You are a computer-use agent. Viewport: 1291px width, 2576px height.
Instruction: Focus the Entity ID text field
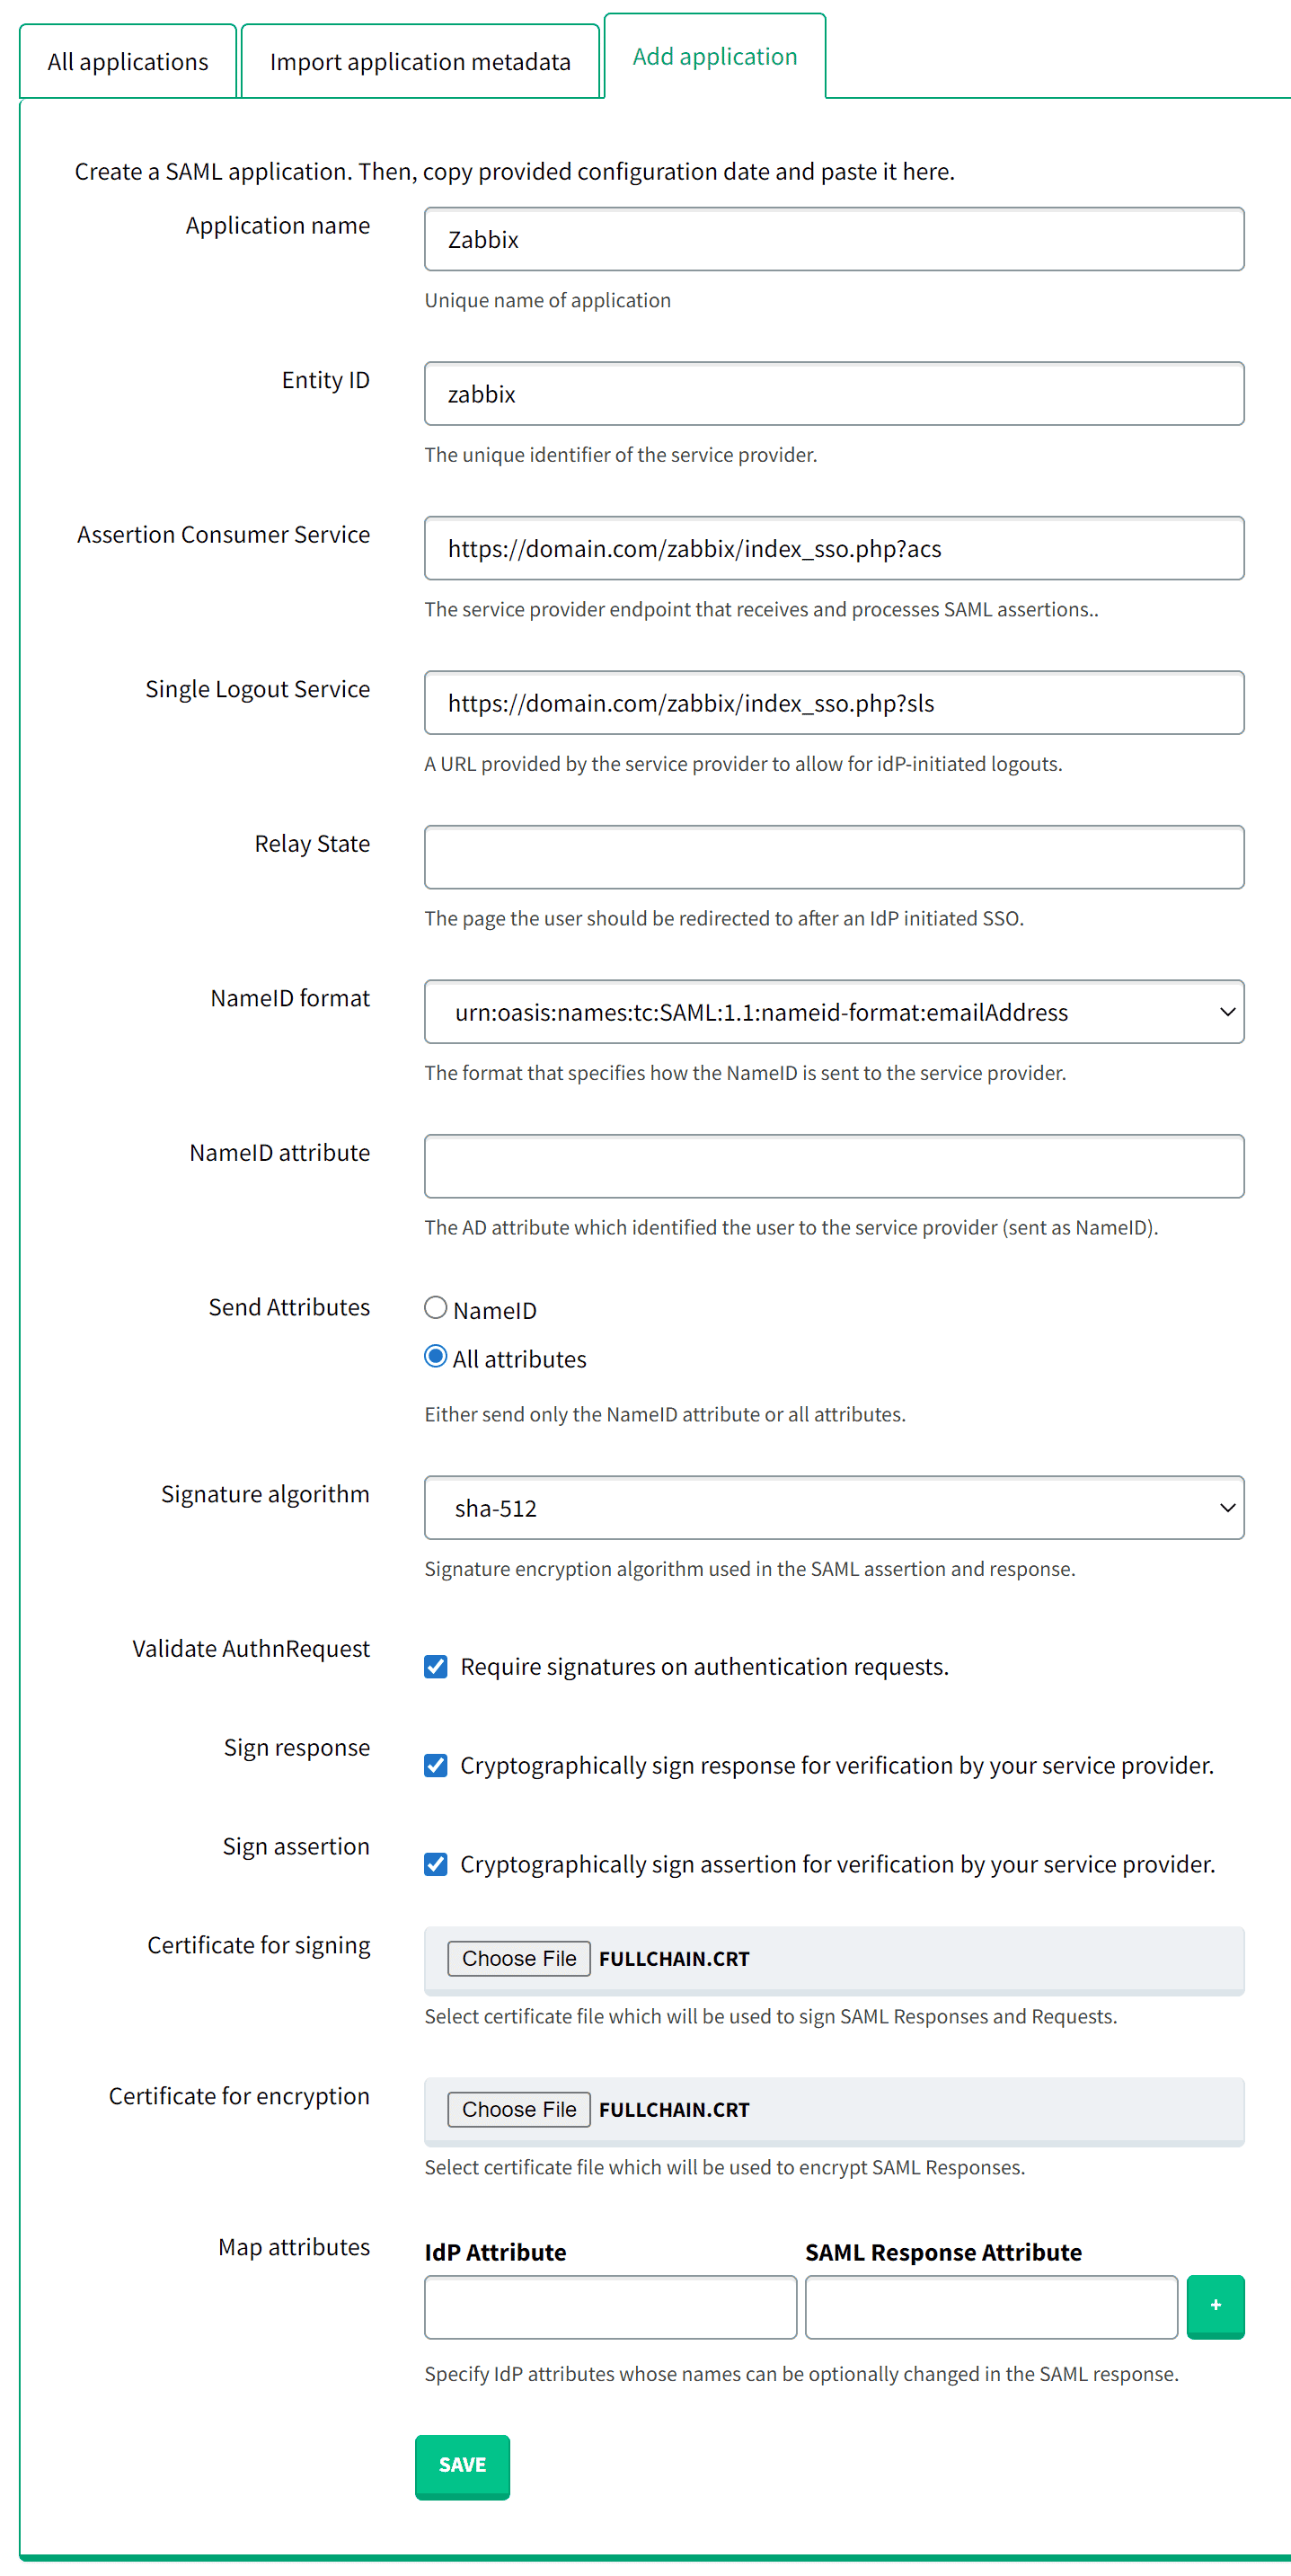point(833,394)
